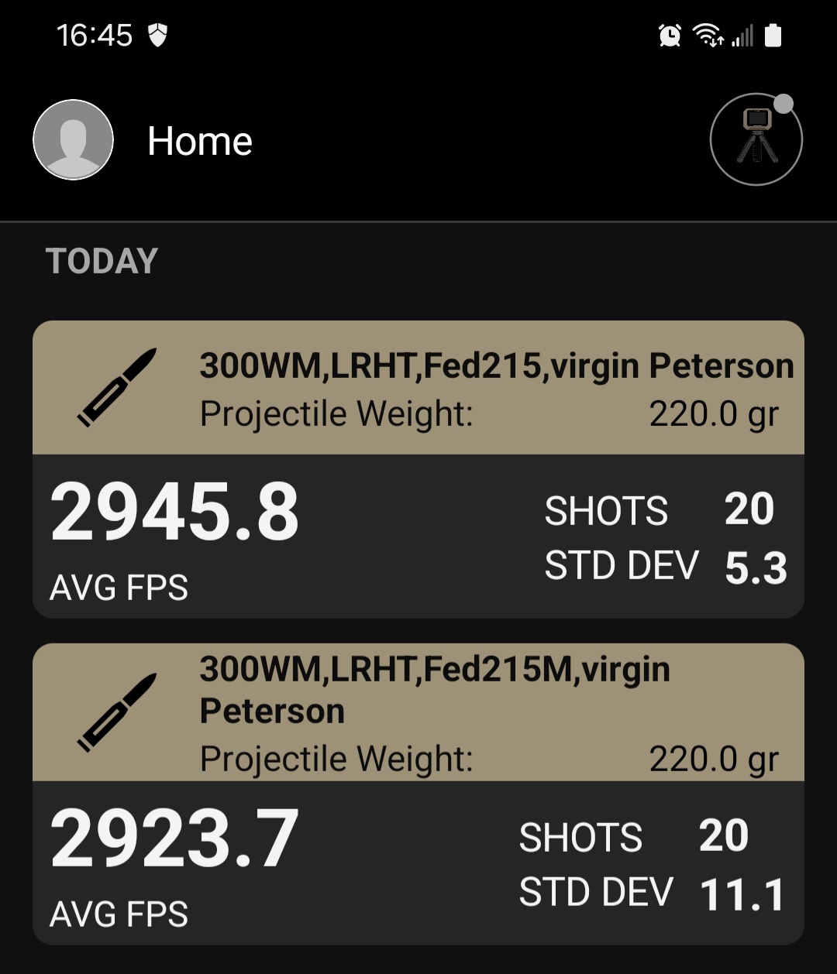Tap the alarm clock status icon
This screenshot has width=837, height=974.
(x=670, y=36)
